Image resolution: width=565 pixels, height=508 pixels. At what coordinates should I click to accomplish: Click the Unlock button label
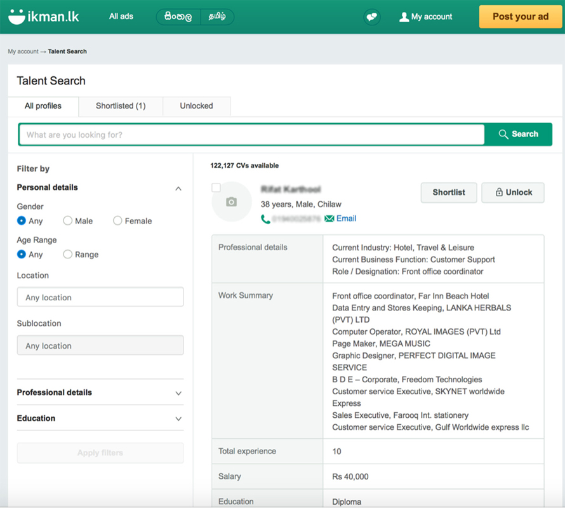coord(519,192)
